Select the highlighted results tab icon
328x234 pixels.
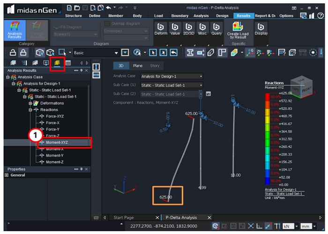(58, 63)
